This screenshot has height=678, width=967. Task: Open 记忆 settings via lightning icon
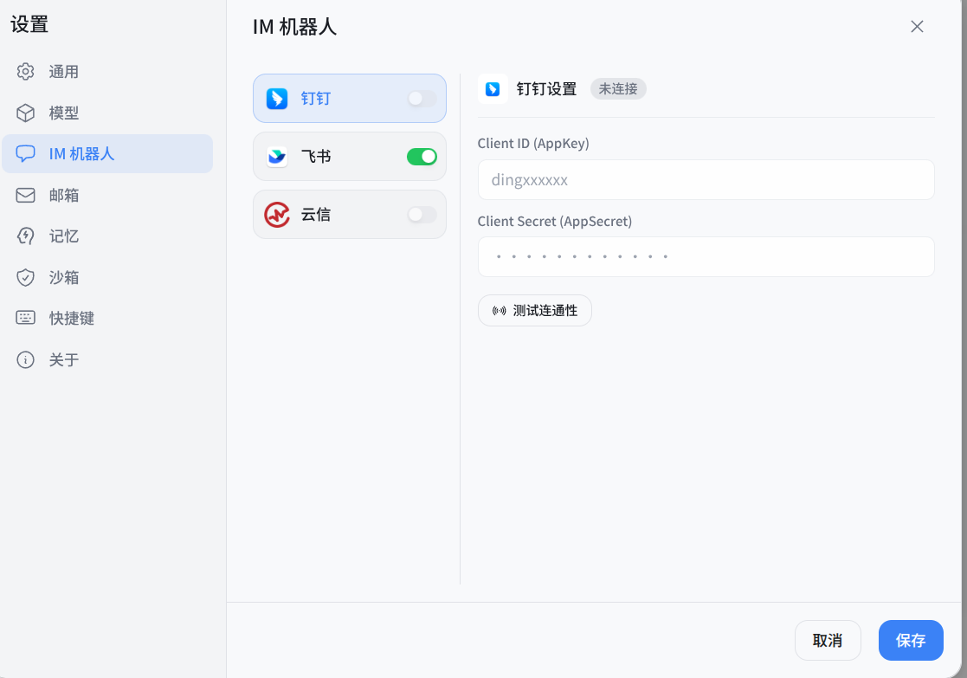pos(25,236)
